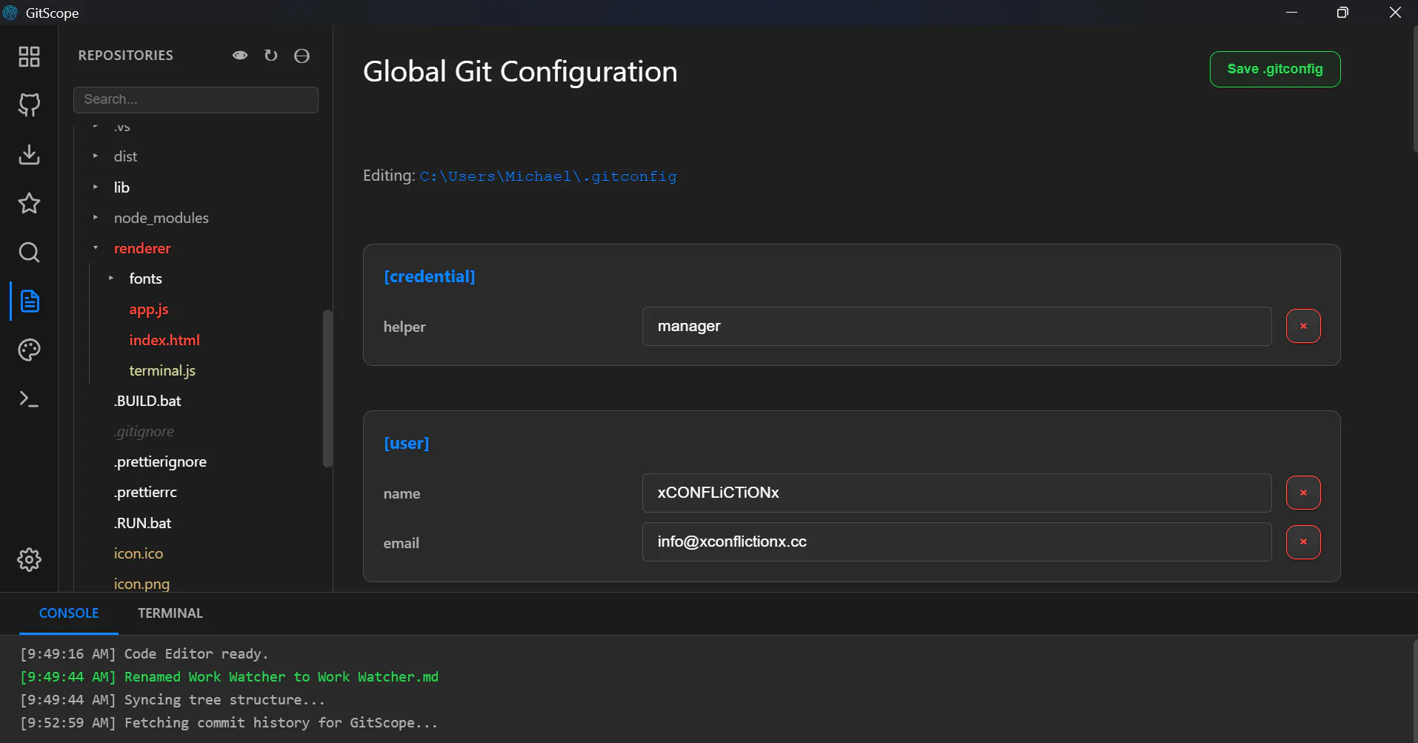1418x743 pixels.
Task: Click the collapse-all circle icon in Repositories header
Action: pyautogui.click(x=302, y=56)
